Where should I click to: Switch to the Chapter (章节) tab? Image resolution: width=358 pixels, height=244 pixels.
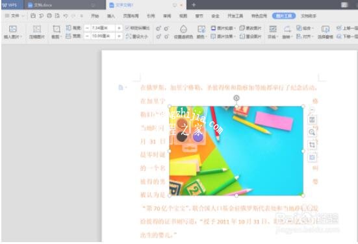pos(199,16)
